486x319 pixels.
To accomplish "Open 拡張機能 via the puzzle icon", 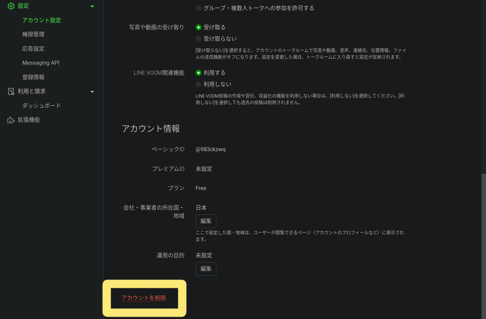I will coord(11,119).
